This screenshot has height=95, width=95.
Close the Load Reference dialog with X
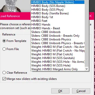tap(90, 16)
